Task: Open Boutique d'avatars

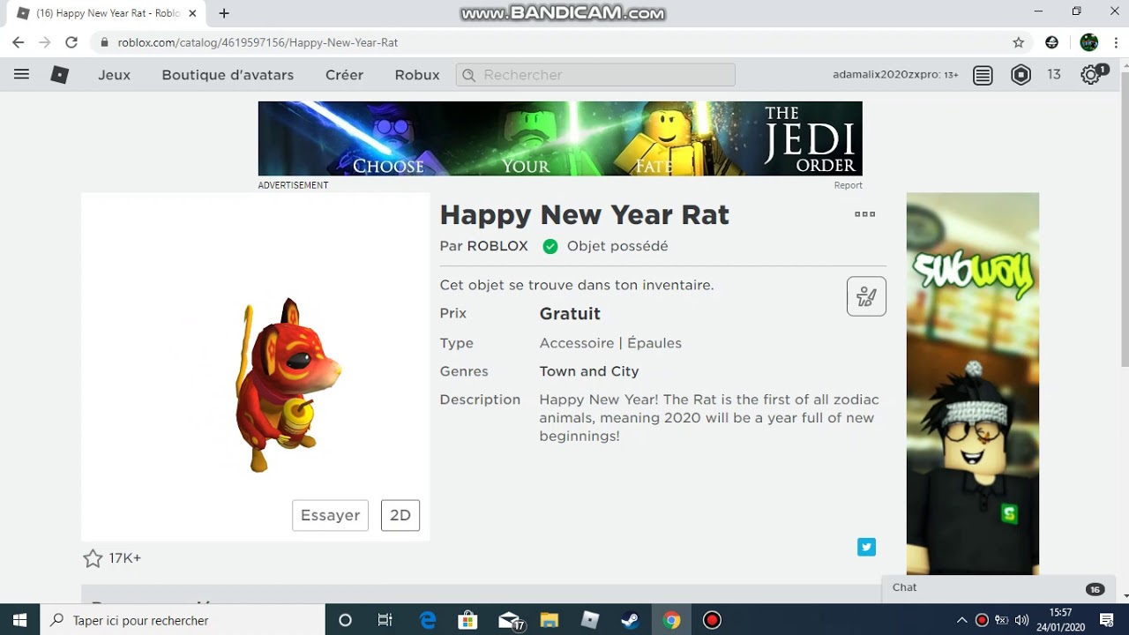Action: (228, 75)
